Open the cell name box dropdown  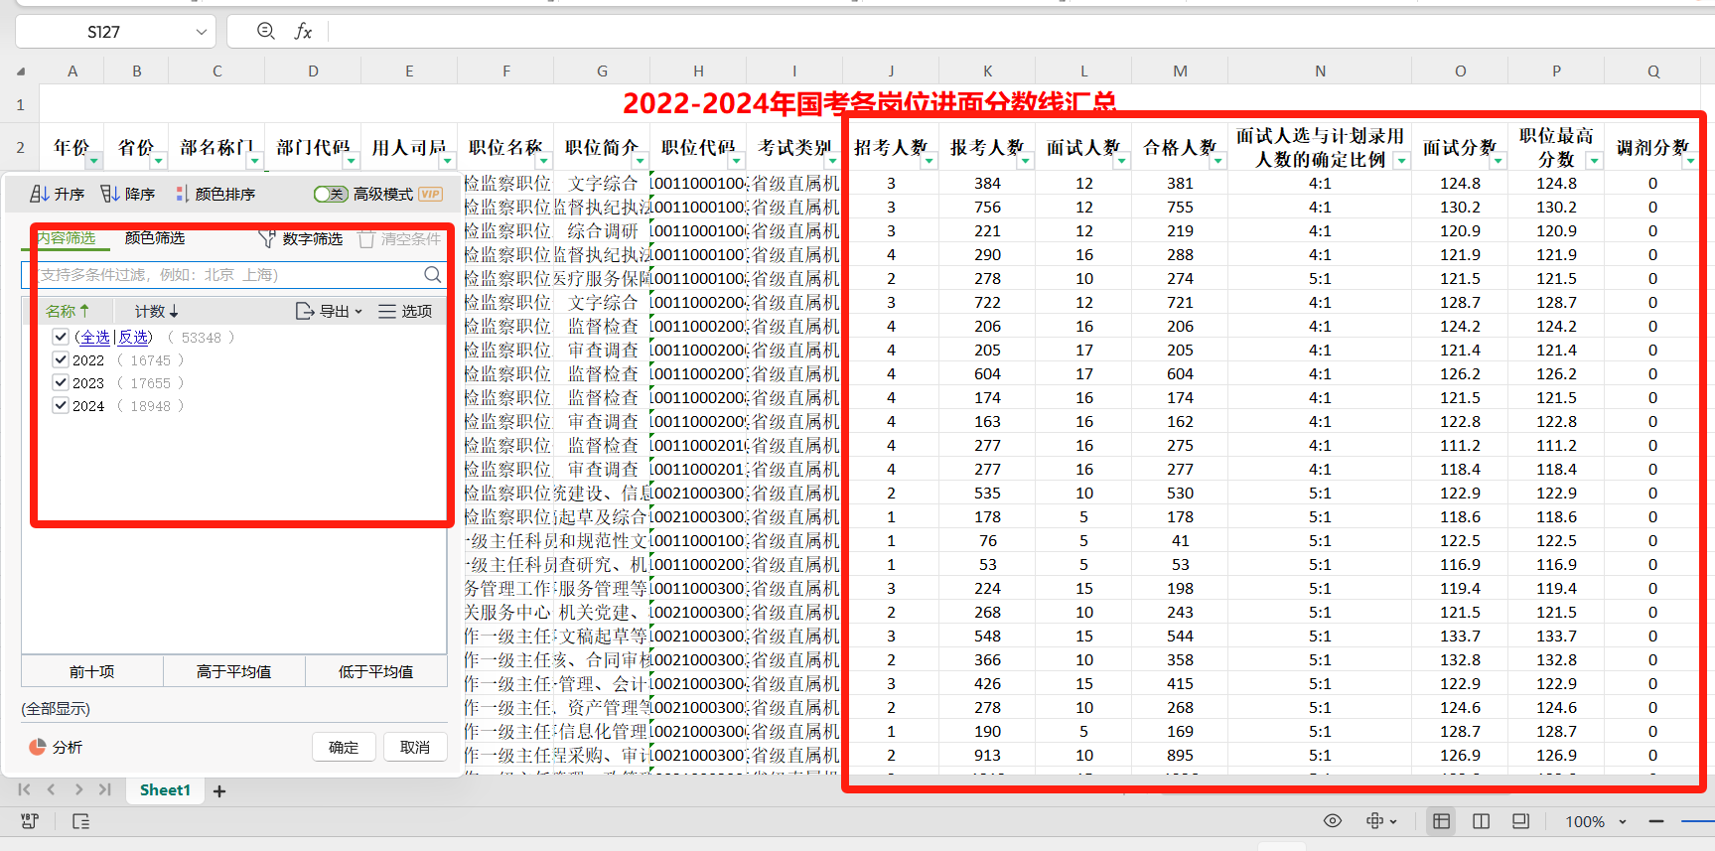coord(202,32)
